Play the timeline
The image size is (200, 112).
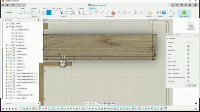click(x=10, y=109)
